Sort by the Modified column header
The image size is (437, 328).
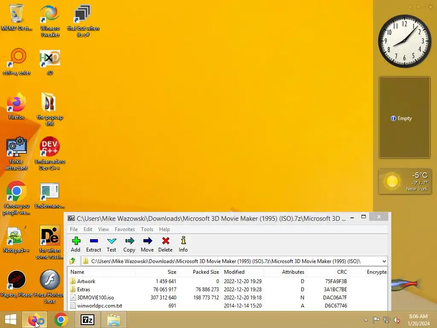[x=242, y=272]
